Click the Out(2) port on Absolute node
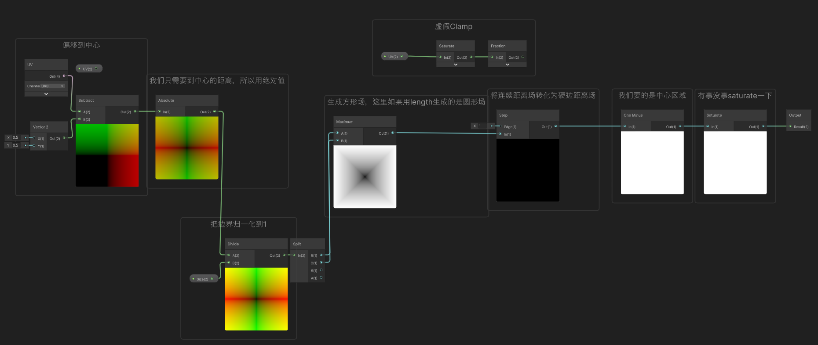818x345 pixels. pos(215,111)
